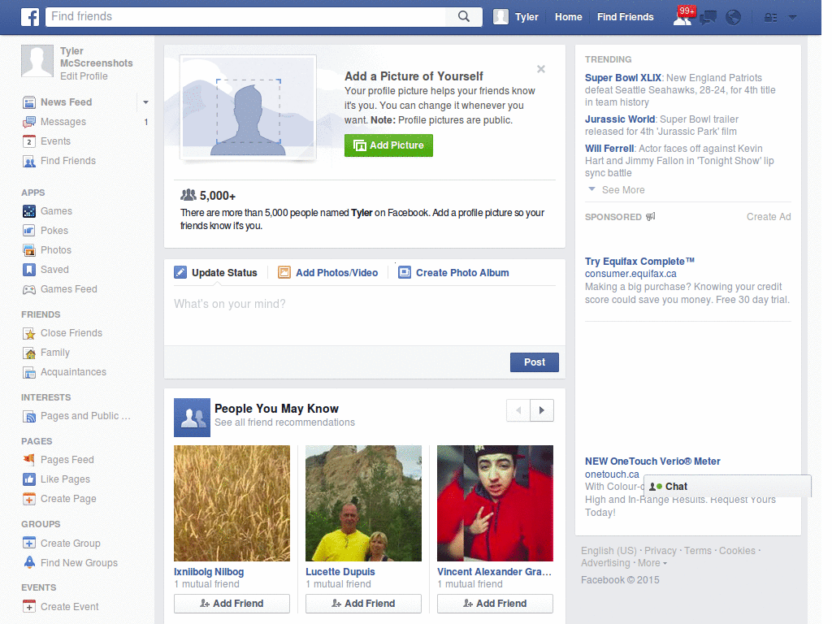
Task: Click Create Event plus icon
Action: coord(29,606)
